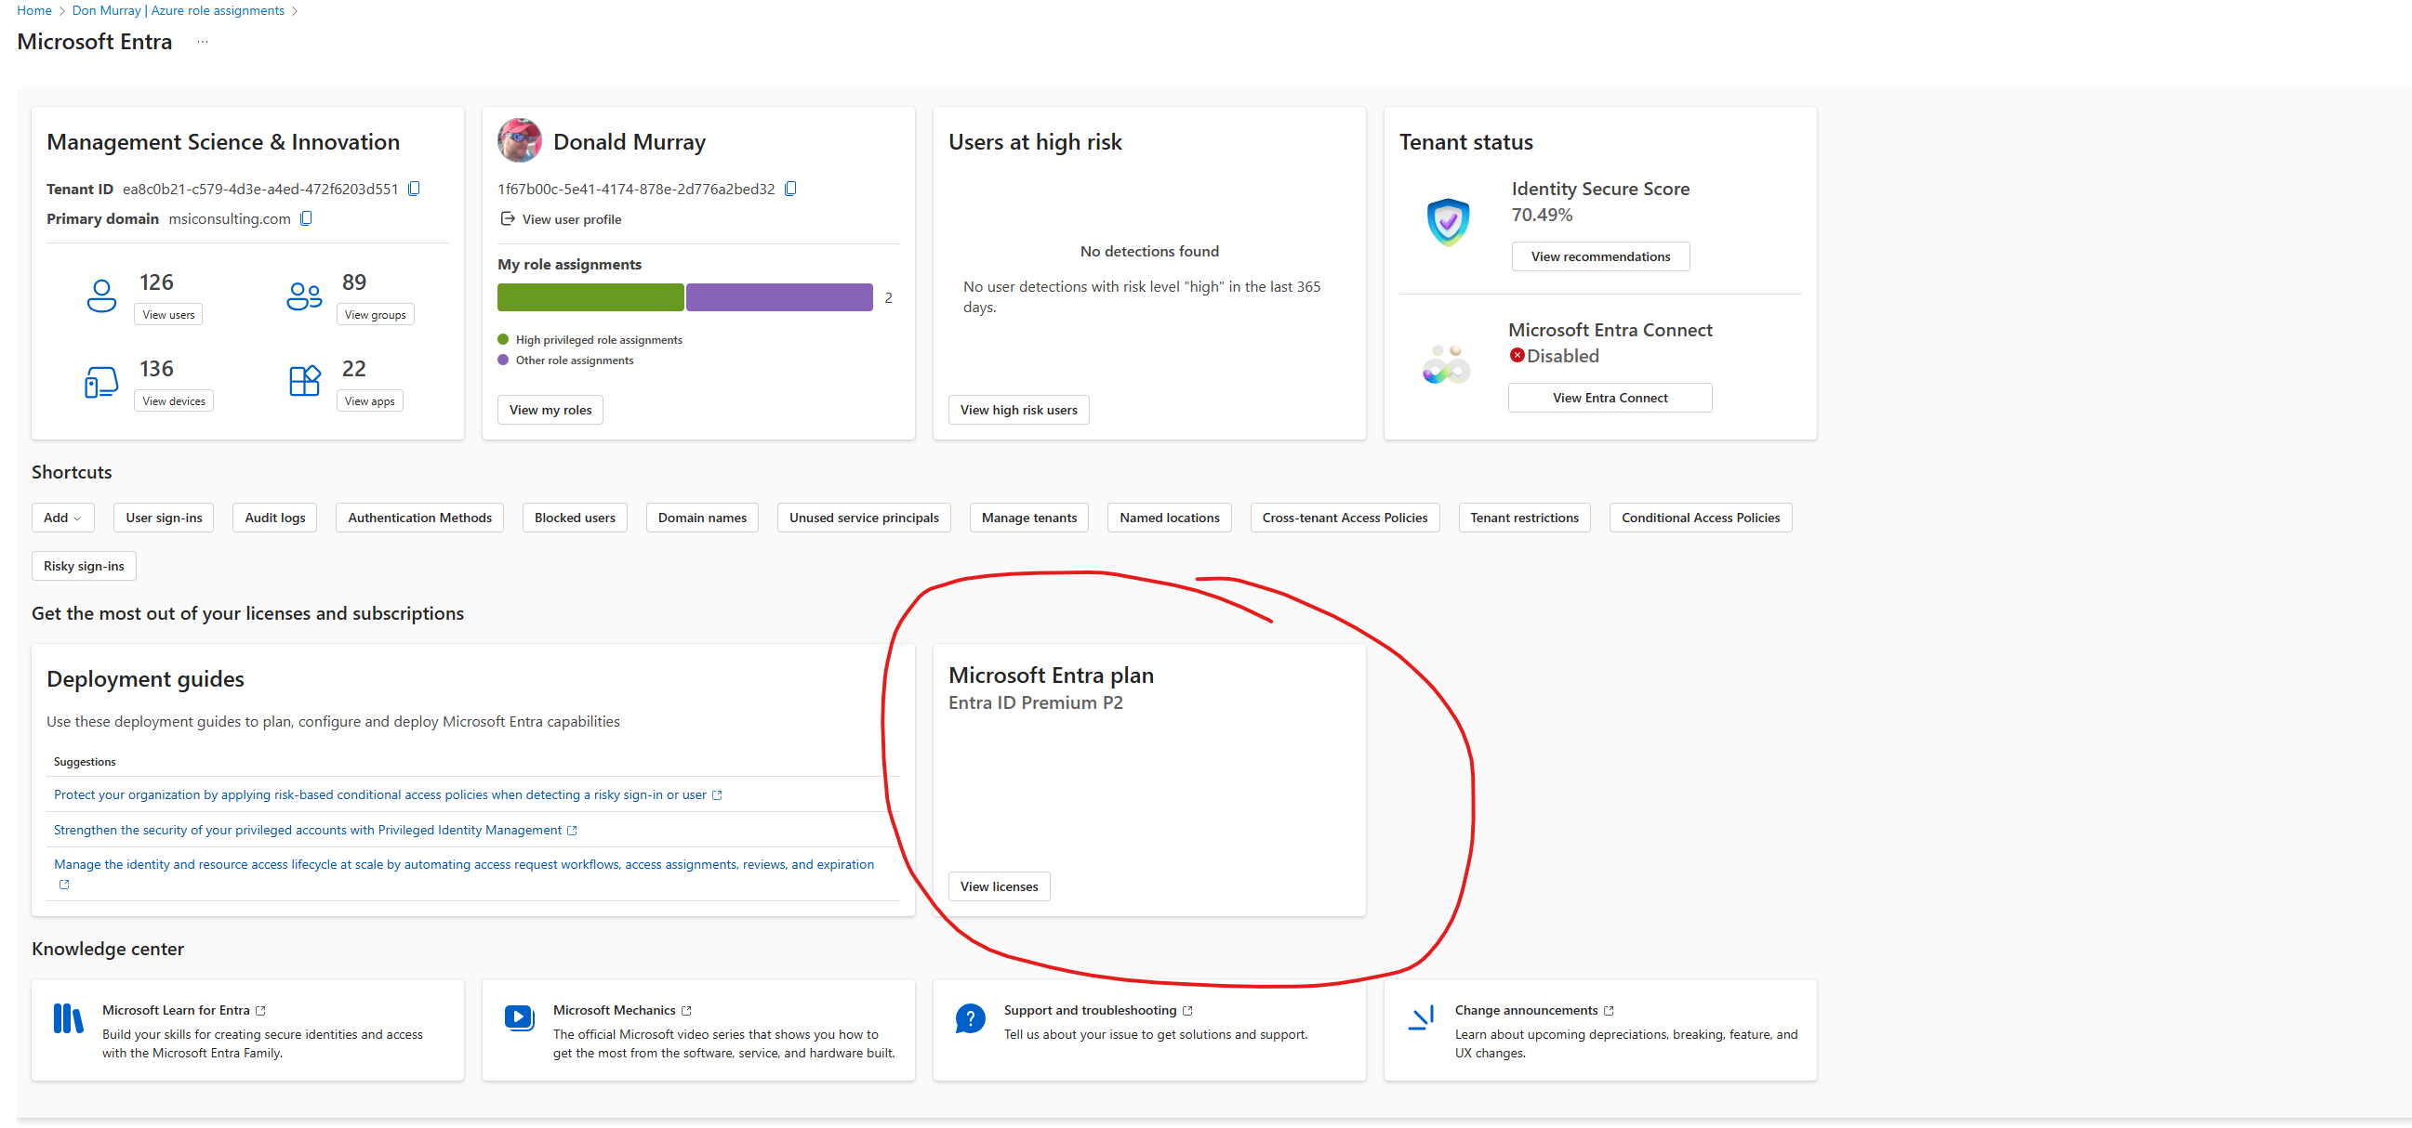This screenshot has width=2412, height=1128.
Task: Click the Microsoft Entra Connect icon
Action: click(x=1447, y=364)
